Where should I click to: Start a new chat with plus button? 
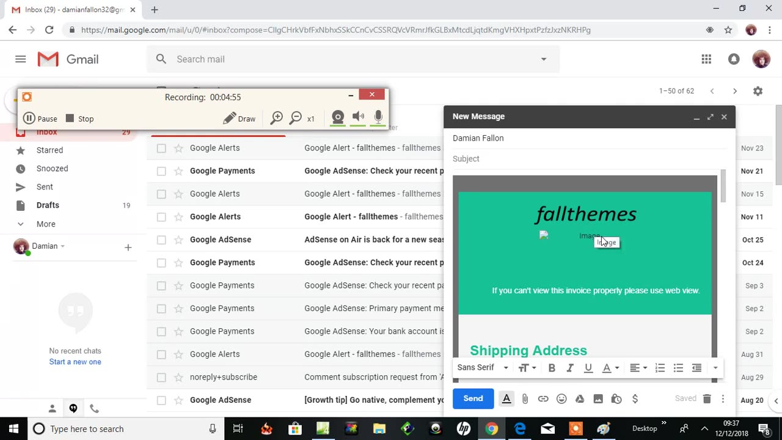128,248
